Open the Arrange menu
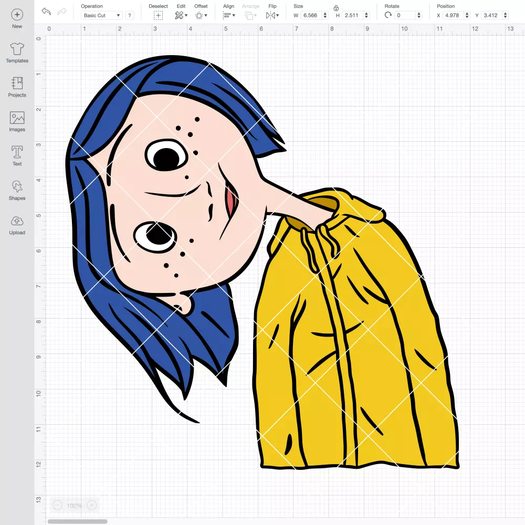Screen dimensions: 525x525 251,15
